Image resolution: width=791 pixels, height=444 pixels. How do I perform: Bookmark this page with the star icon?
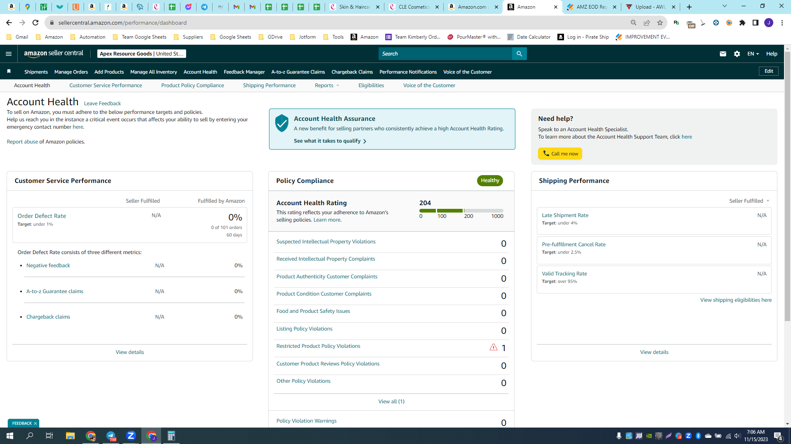(660, 23)
